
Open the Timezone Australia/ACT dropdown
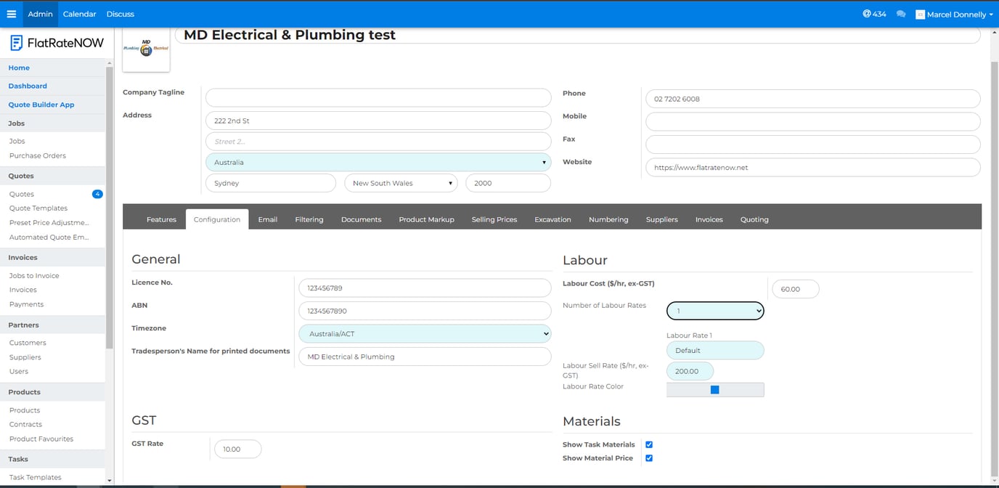click(x=425, y=334)
